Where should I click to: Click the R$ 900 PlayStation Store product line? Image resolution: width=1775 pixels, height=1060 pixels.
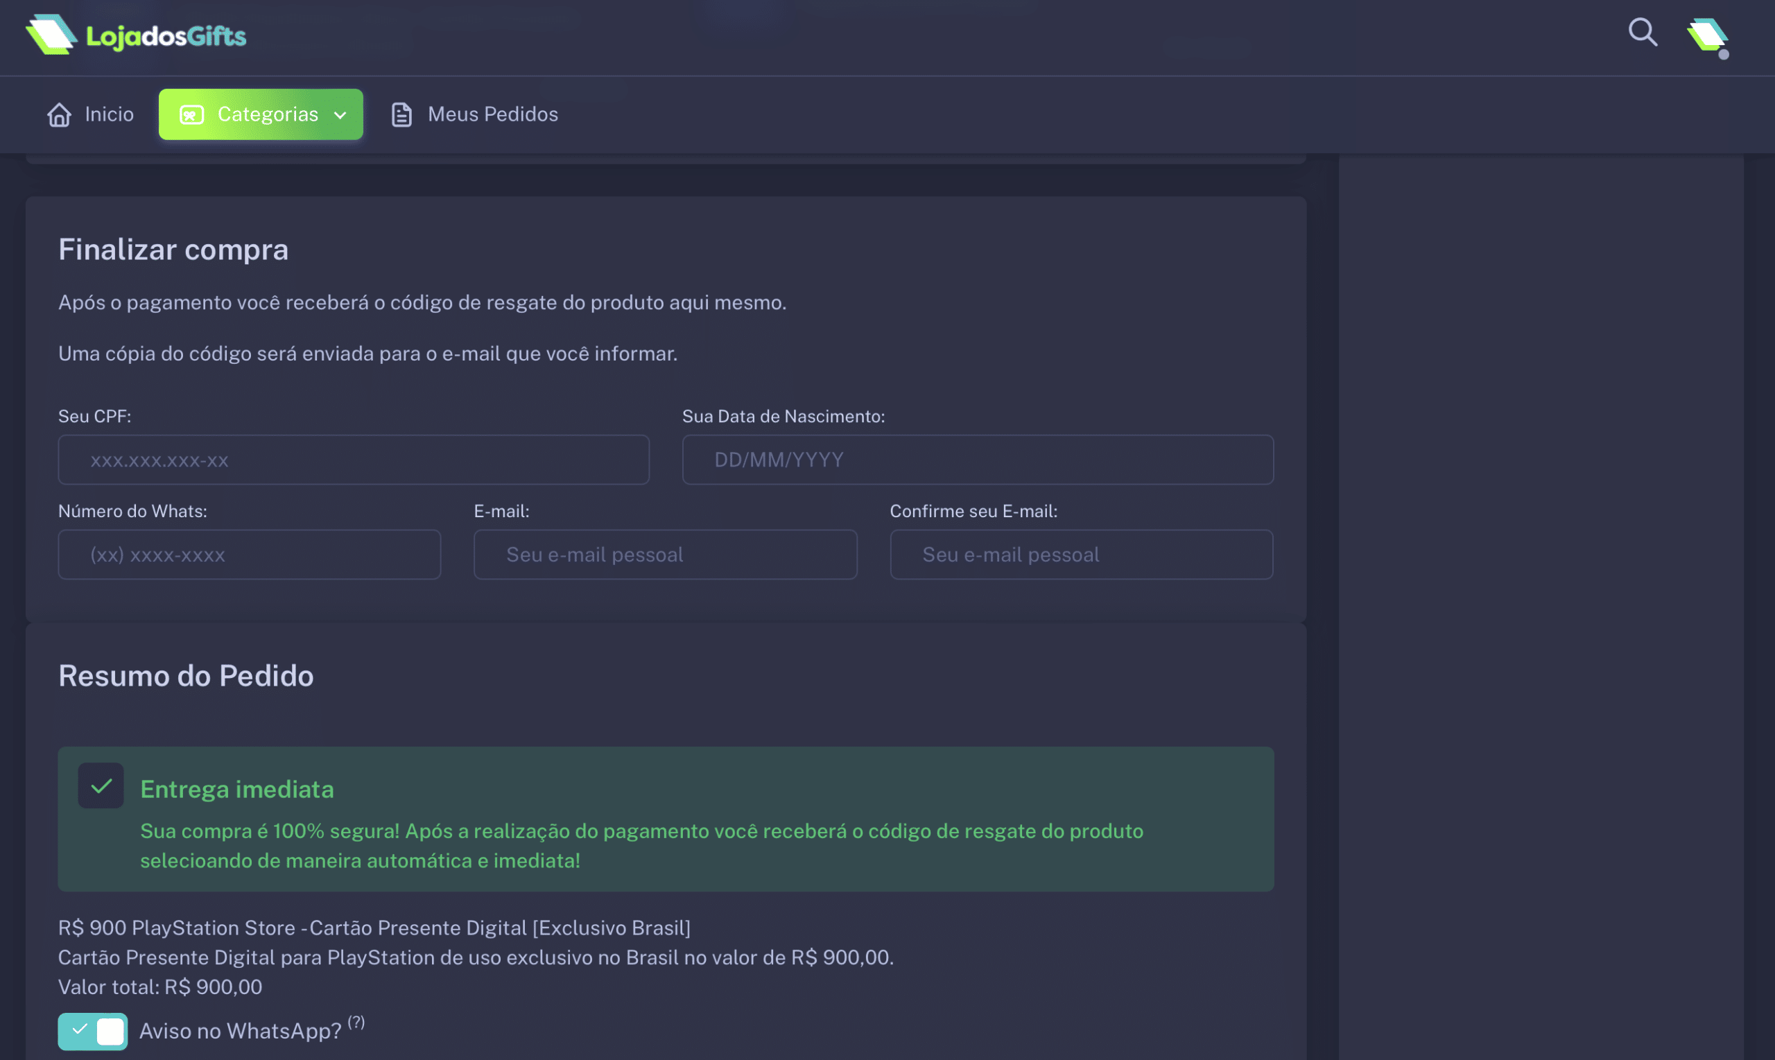[374, 928]
